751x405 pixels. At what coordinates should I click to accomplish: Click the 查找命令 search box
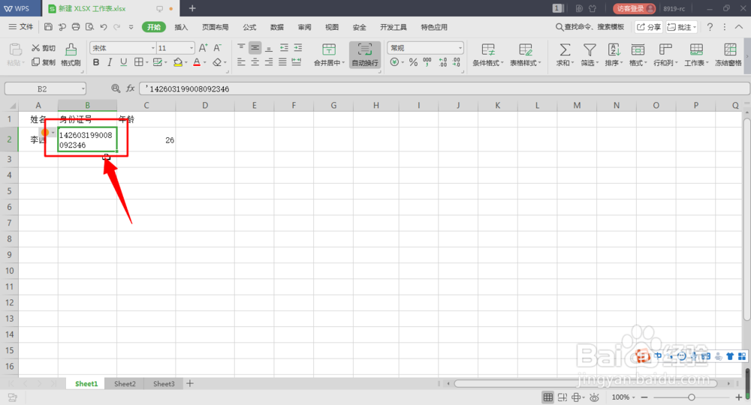[590, 27]
